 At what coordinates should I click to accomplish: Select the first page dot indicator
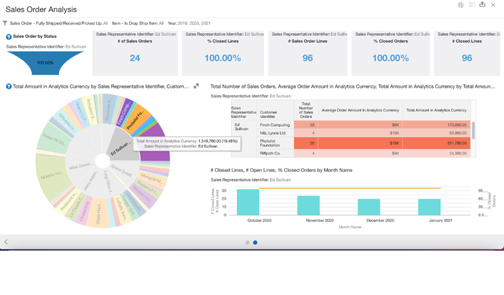coord(247,243)
